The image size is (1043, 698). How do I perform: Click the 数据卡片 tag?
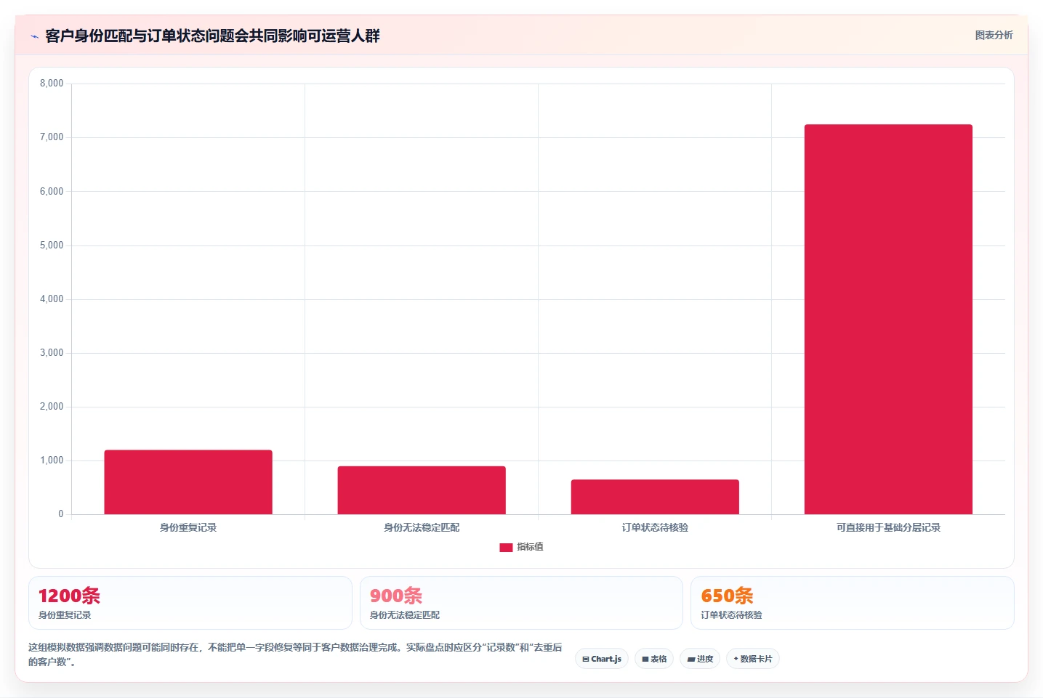[x=753, y=659]
